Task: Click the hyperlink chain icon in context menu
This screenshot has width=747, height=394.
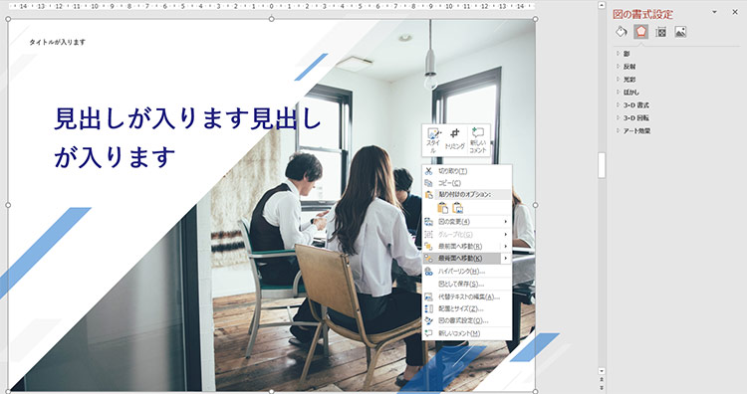Action: (428, 272)
